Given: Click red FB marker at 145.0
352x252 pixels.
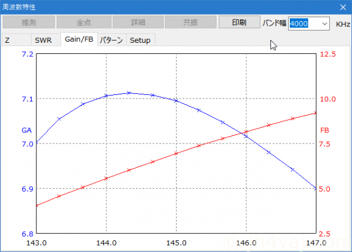Looking at the screenshot, I should pos(176,154).
